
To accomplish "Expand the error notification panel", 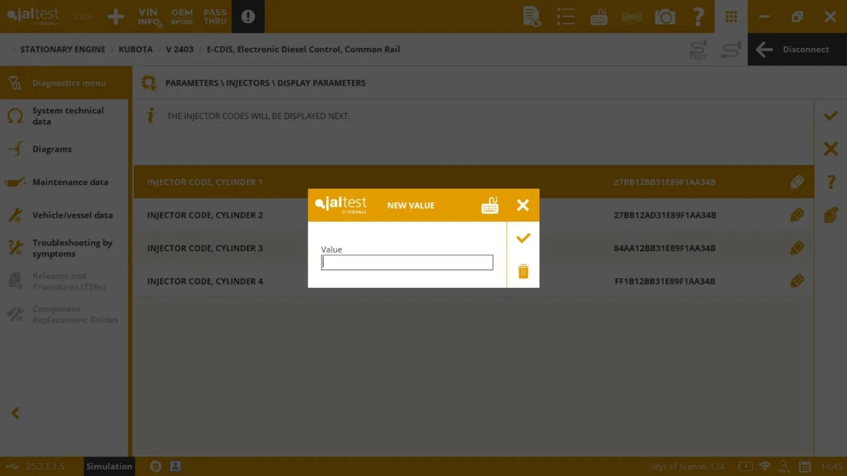I will (x=247, y=16).
